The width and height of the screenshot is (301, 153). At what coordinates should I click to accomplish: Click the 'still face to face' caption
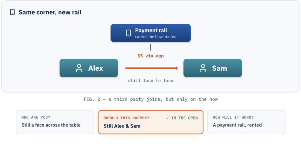(151, 80)
